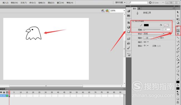Select the Pencil tool
Image resolution: width=181 pixels, height=105 pixels.
pyautogui.click(x=178, y=45)
